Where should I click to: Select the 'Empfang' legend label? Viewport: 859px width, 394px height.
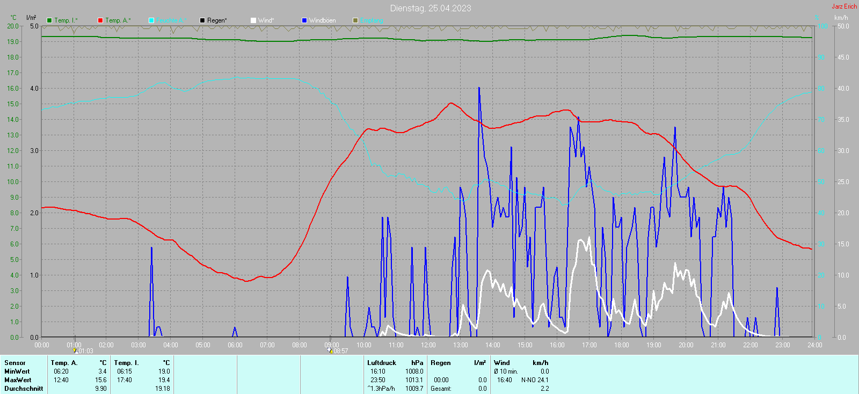[372, 20]
